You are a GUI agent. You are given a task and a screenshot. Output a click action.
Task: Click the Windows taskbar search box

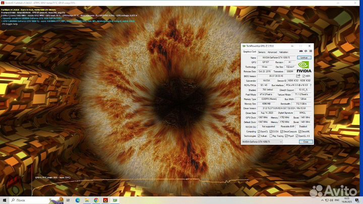coord(25,200)
